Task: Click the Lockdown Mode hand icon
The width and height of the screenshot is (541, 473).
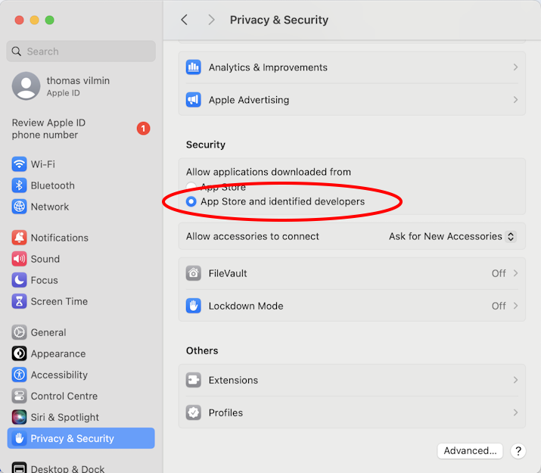Action: [194, 306]
